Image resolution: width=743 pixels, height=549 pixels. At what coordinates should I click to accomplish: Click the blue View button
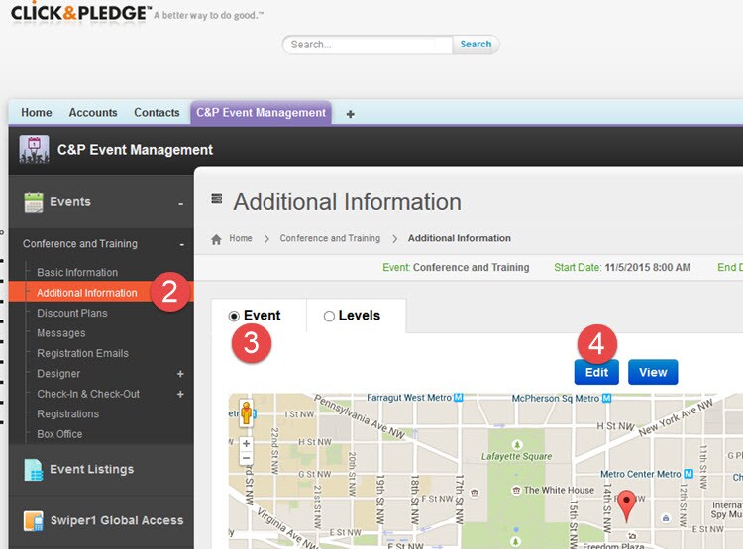(653, 373)
